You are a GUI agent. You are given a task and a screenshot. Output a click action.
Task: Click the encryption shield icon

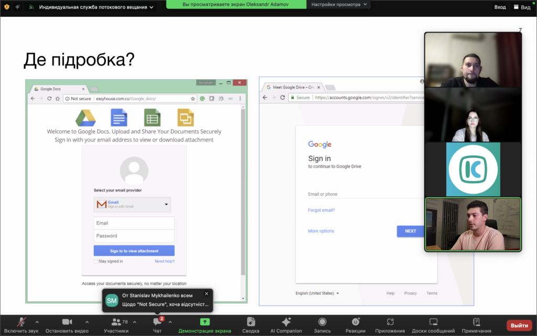[6, 7]
